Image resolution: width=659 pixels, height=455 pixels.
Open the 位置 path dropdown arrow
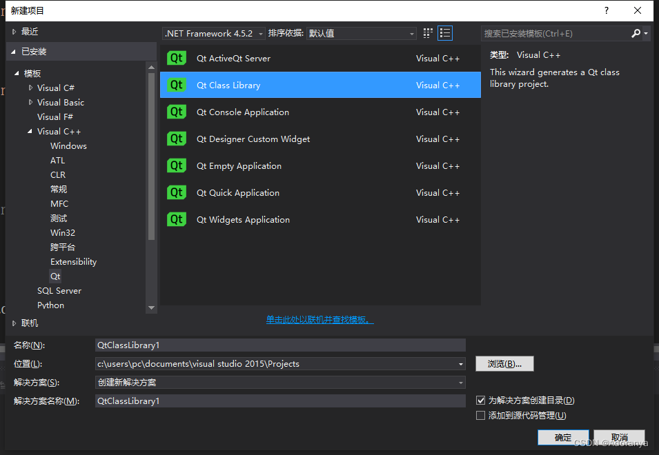461,364
